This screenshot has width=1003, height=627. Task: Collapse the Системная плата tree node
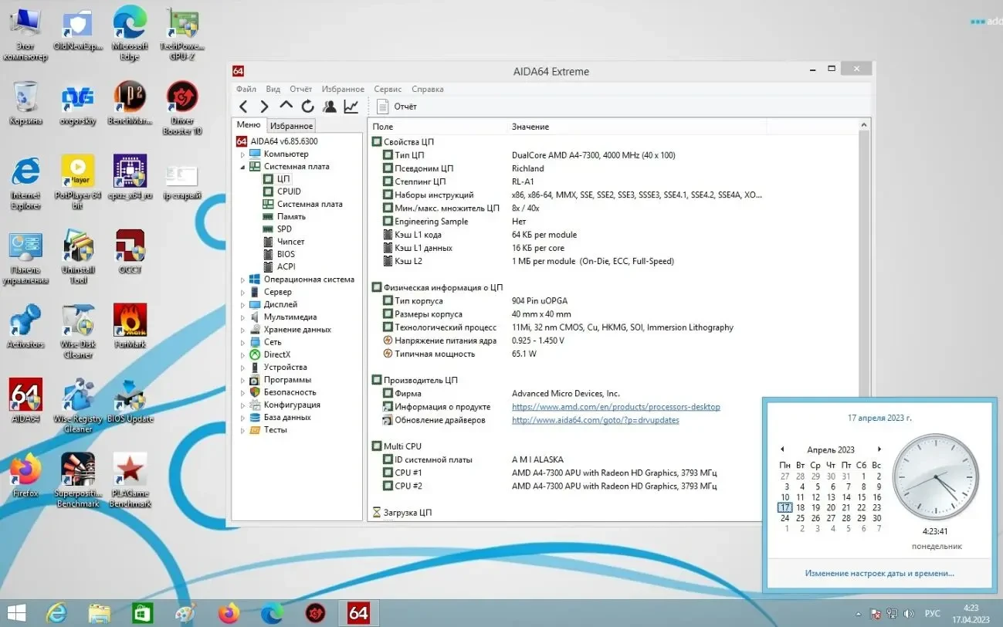coord(241,166)
